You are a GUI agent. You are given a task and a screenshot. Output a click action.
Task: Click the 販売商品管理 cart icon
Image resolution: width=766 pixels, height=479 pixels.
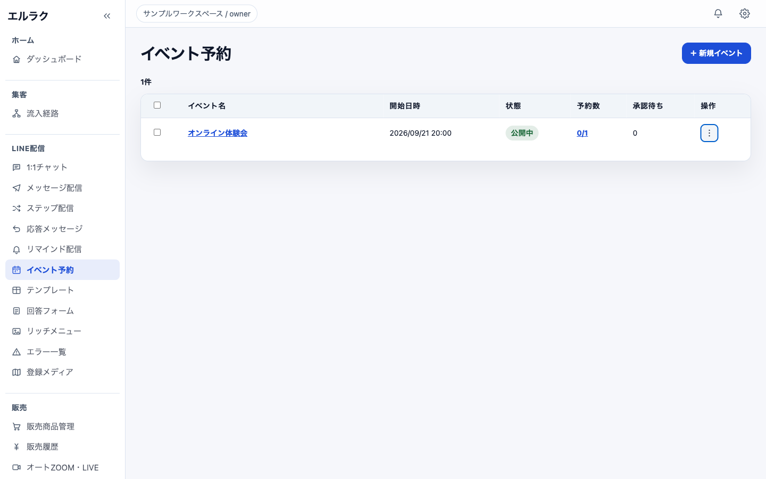point(16,426)
